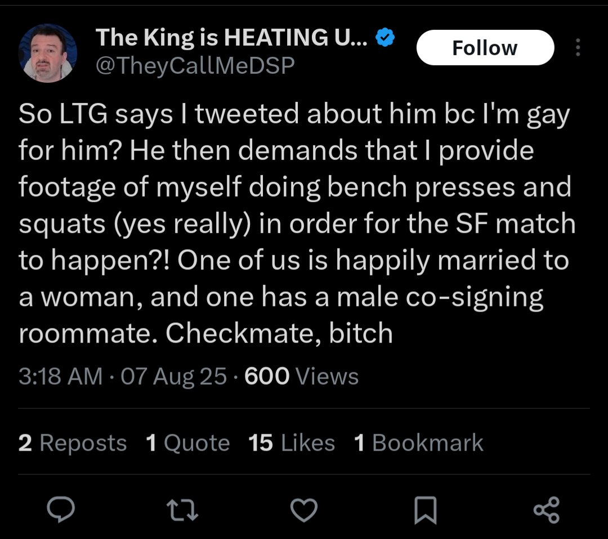Toggle the bookmark icon on the tweet
The height and width of the screenshot is (539, 608).
(x=424, y=510)
